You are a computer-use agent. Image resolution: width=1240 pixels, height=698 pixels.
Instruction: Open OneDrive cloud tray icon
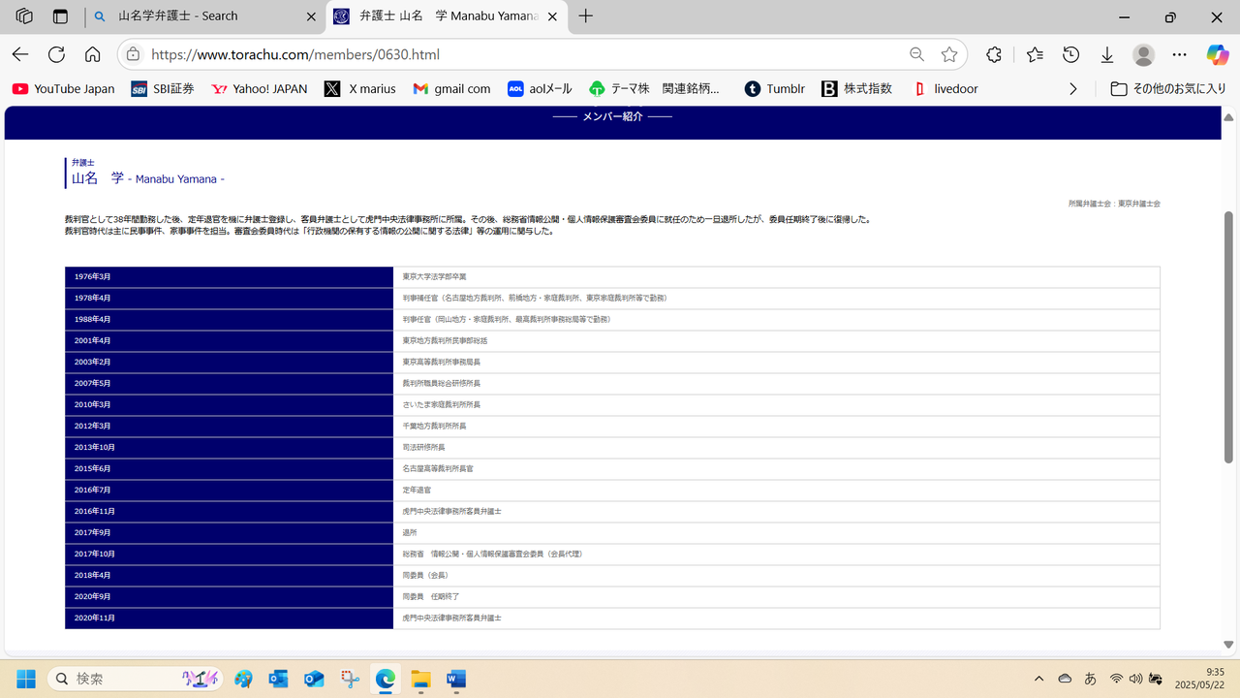pyautogui.click(x=1065, y=679)
